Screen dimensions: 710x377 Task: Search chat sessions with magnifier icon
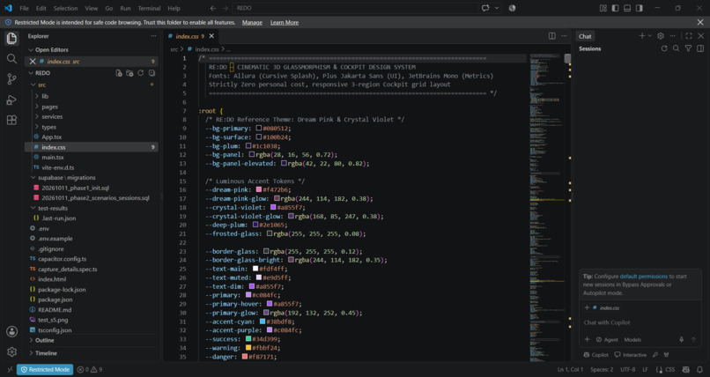pyautogui.click(x=676, y=48)
